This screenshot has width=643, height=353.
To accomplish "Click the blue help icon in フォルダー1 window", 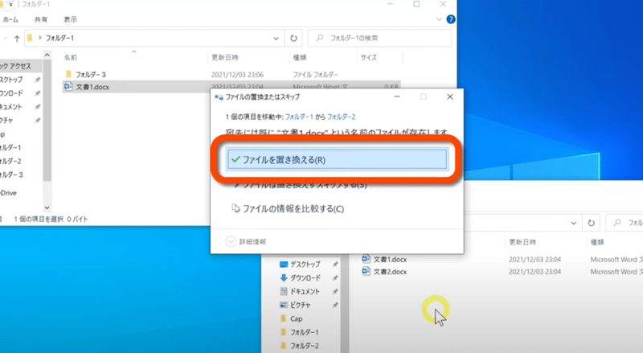I will pyautogui.click(x=451, y=19).
